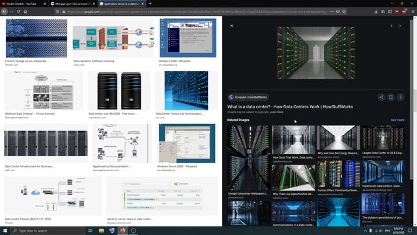Open the Firefox home page icon

[25, 12]
